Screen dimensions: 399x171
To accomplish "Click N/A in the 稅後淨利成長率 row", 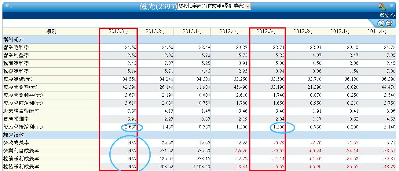I will point(132,167).
